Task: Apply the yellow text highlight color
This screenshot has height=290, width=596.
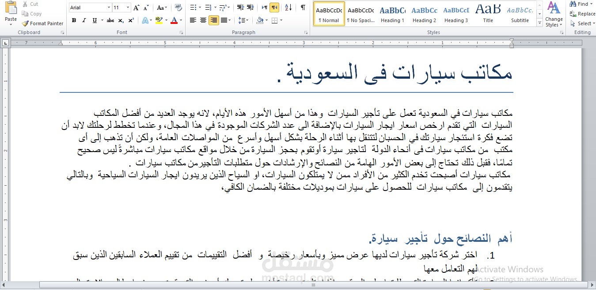Action: click(x=159, y=20)
